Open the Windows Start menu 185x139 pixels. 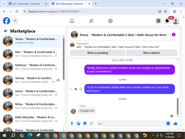pyautogui.click(x=4, y=135)
